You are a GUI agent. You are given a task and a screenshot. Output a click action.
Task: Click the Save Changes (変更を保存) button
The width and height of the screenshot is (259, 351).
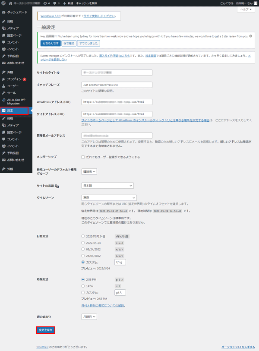coord(45,330)
